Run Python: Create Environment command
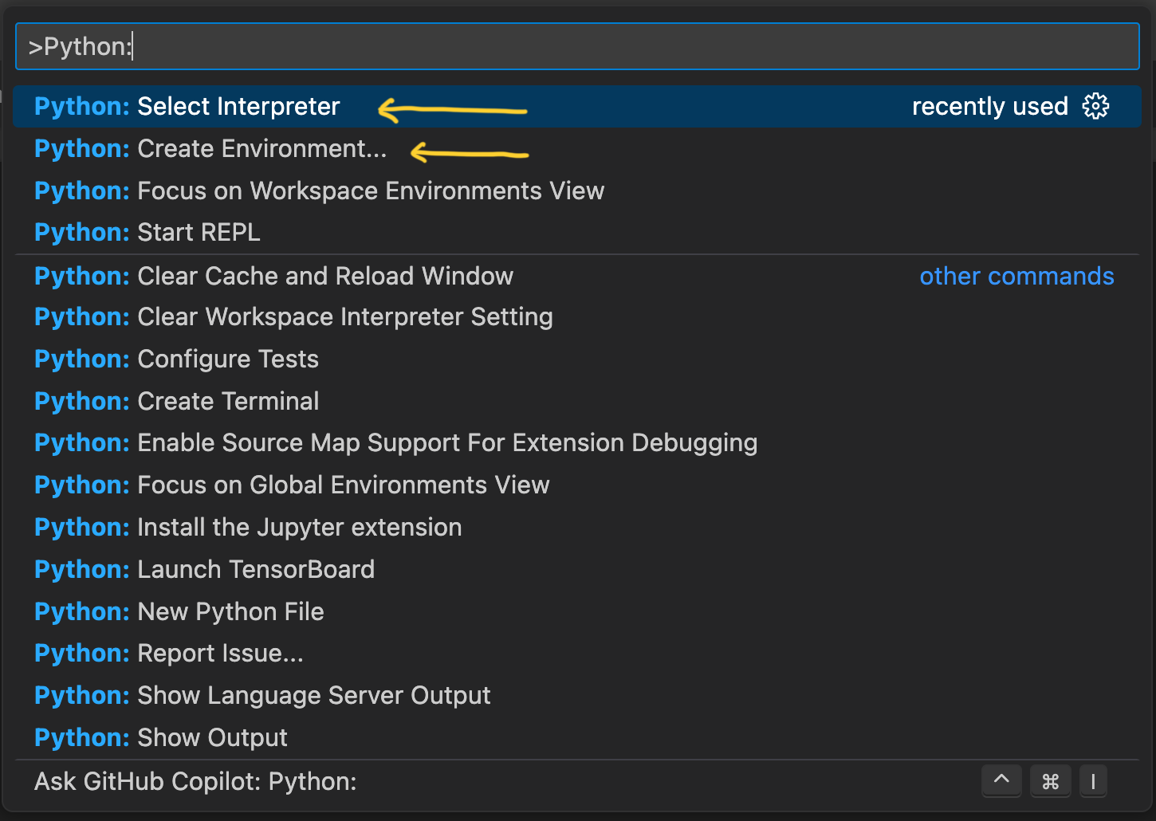Screen dimensions: 1156x821 click(x=577, y=149)
